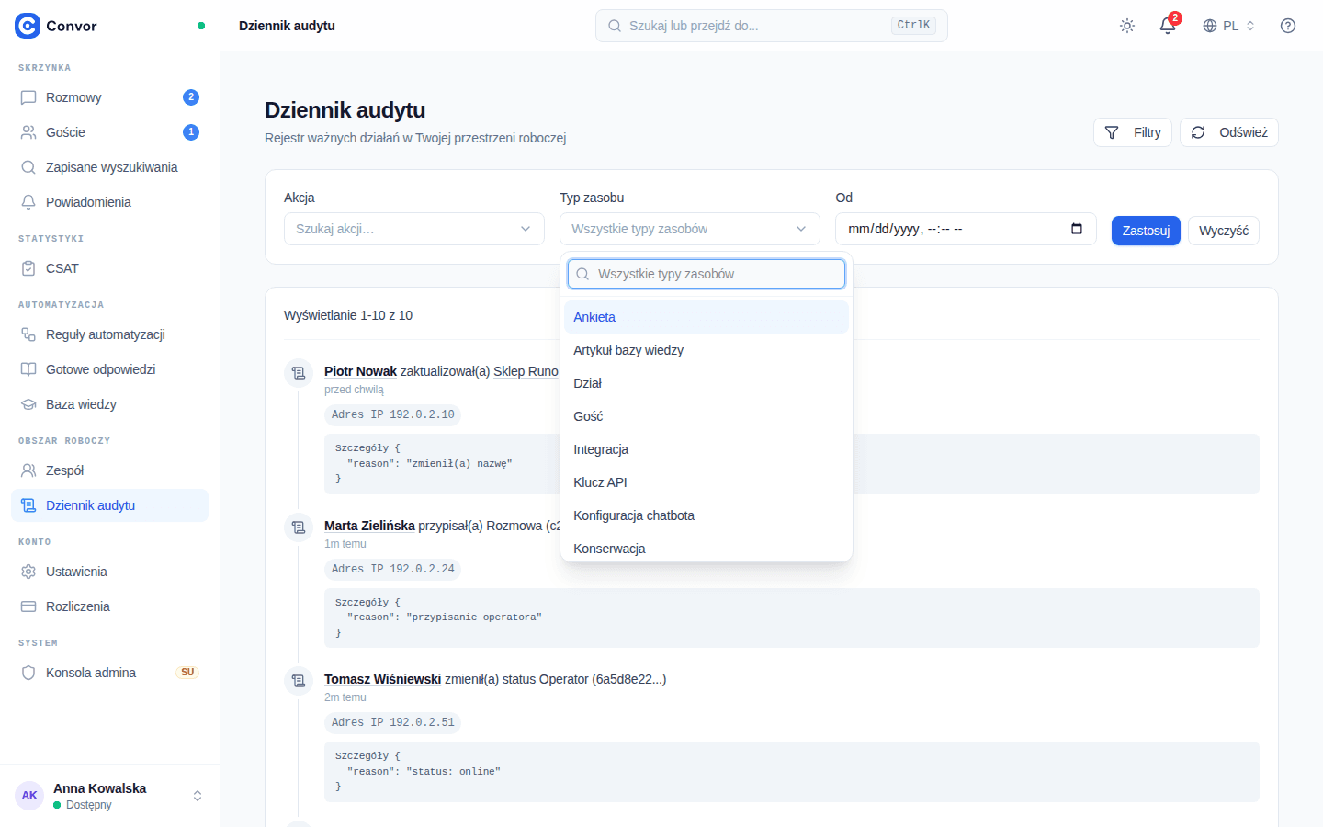Open the help question mark icon
This screenshot has width=1323, height=827.
[x=1288, y=26]
